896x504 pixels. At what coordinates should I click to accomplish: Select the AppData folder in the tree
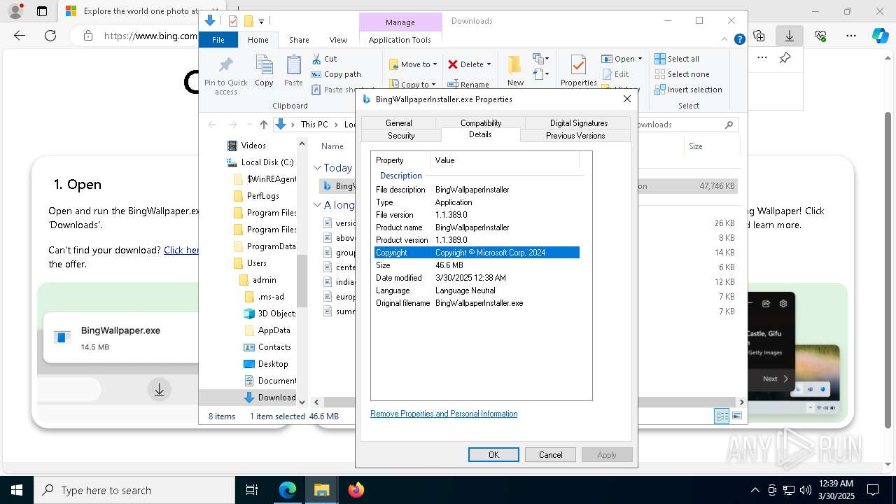274,330
